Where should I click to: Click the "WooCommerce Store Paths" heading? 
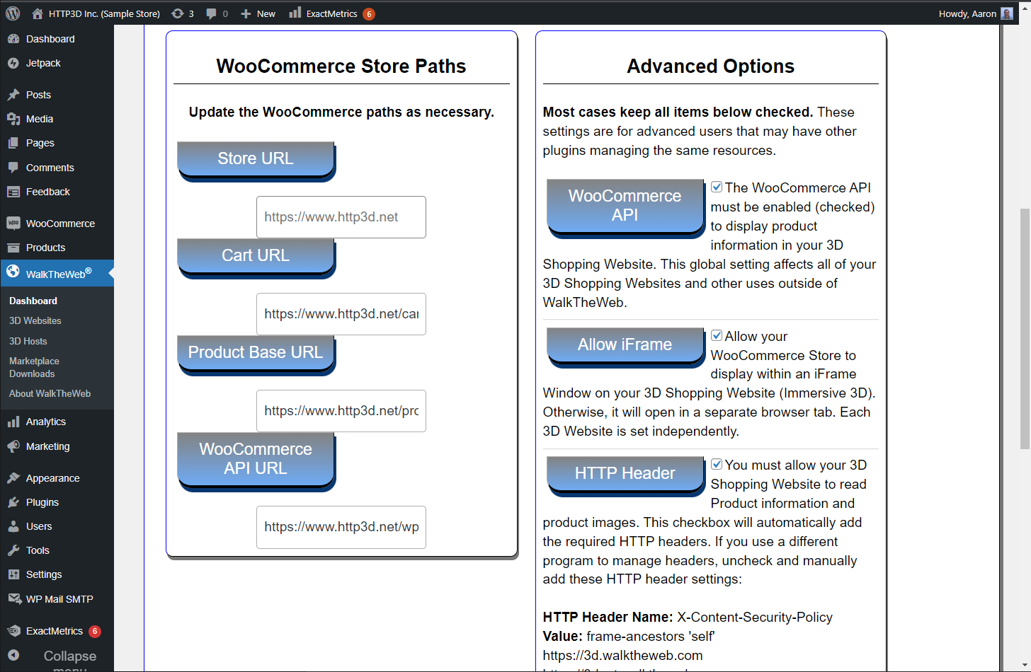[341, 66]
